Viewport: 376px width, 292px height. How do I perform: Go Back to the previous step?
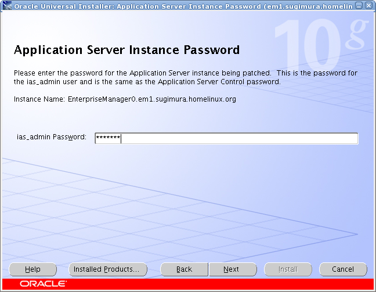point(184,269)
